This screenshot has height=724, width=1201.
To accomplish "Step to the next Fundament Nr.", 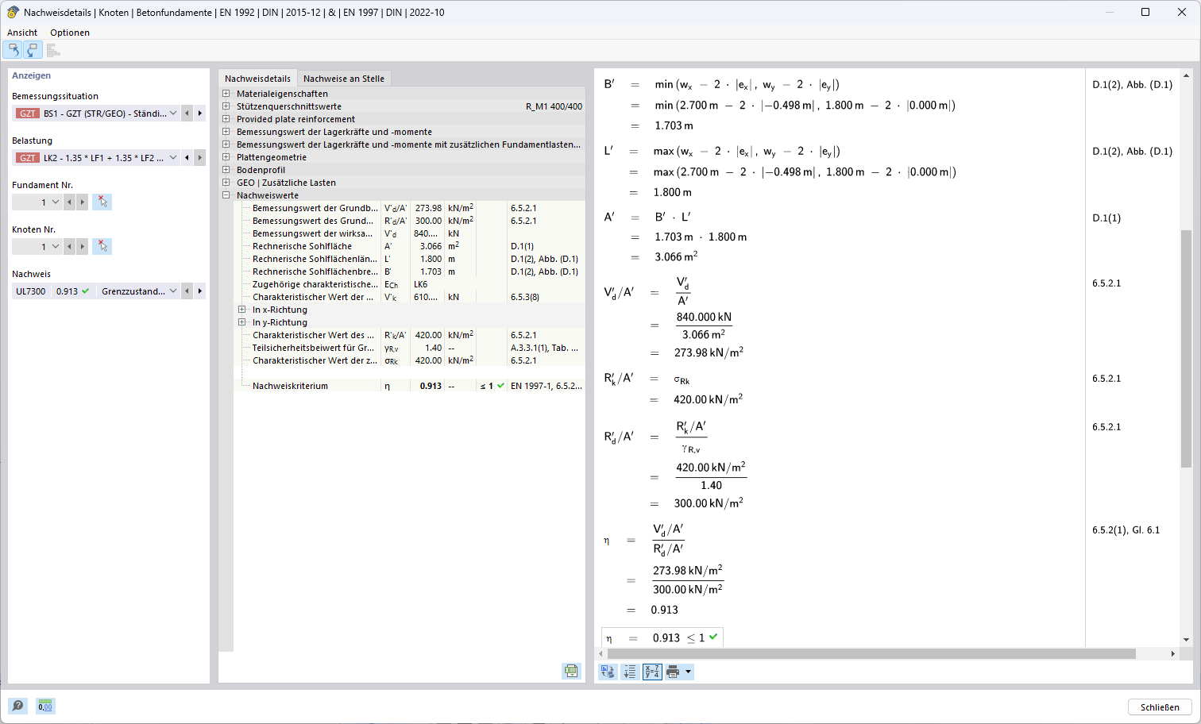I will pos(82,202).
